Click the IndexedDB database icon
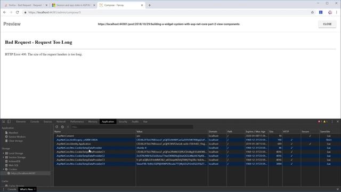Image resolution: width=341 pixels, height=192 pixels. pos(6,161)
